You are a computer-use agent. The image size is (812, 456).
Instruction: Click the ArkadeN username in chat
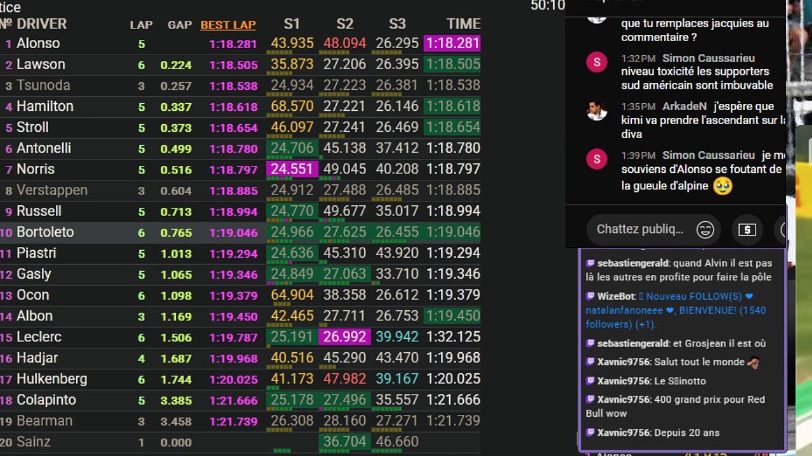pos(684,106)
